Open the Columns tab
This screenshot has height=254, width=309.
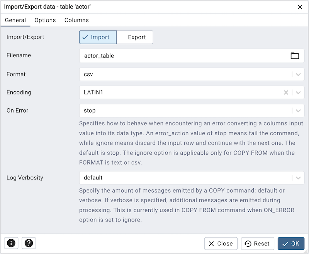point(76,20)
